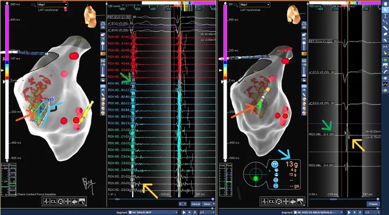Expand the arrow next to the Save button

(213, 204)
